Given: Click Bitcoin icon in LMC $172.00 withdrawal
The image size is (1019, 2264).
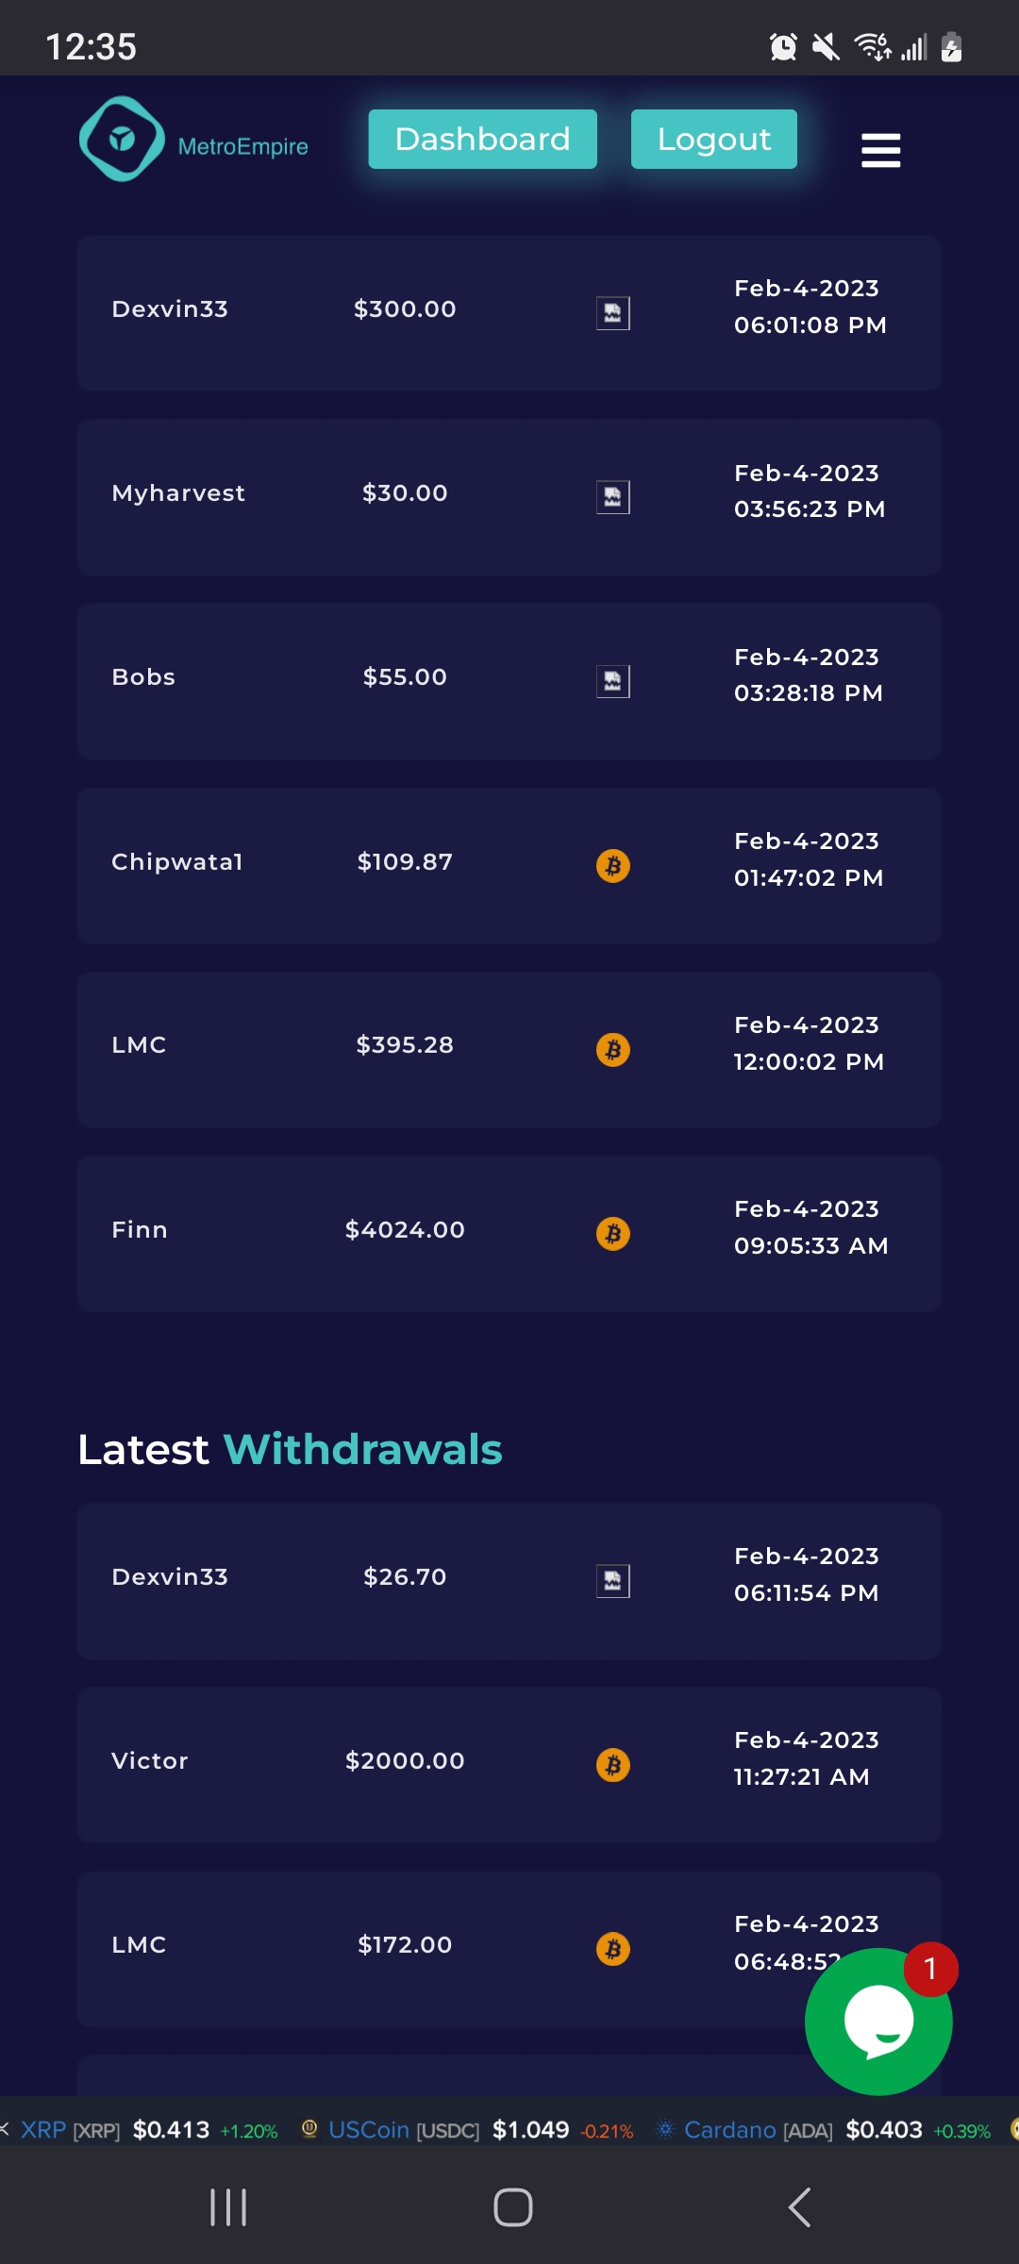Looking at the screenshot, I should pyautogui.click(x=613, y=1948).
